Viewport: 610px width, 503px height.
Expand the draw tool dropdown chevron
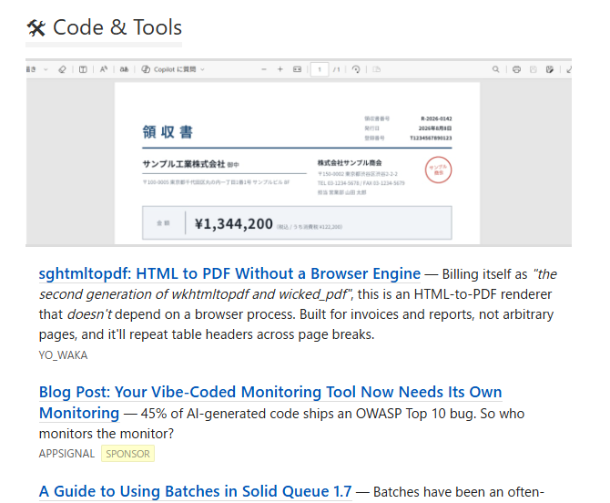coord(46,69)
